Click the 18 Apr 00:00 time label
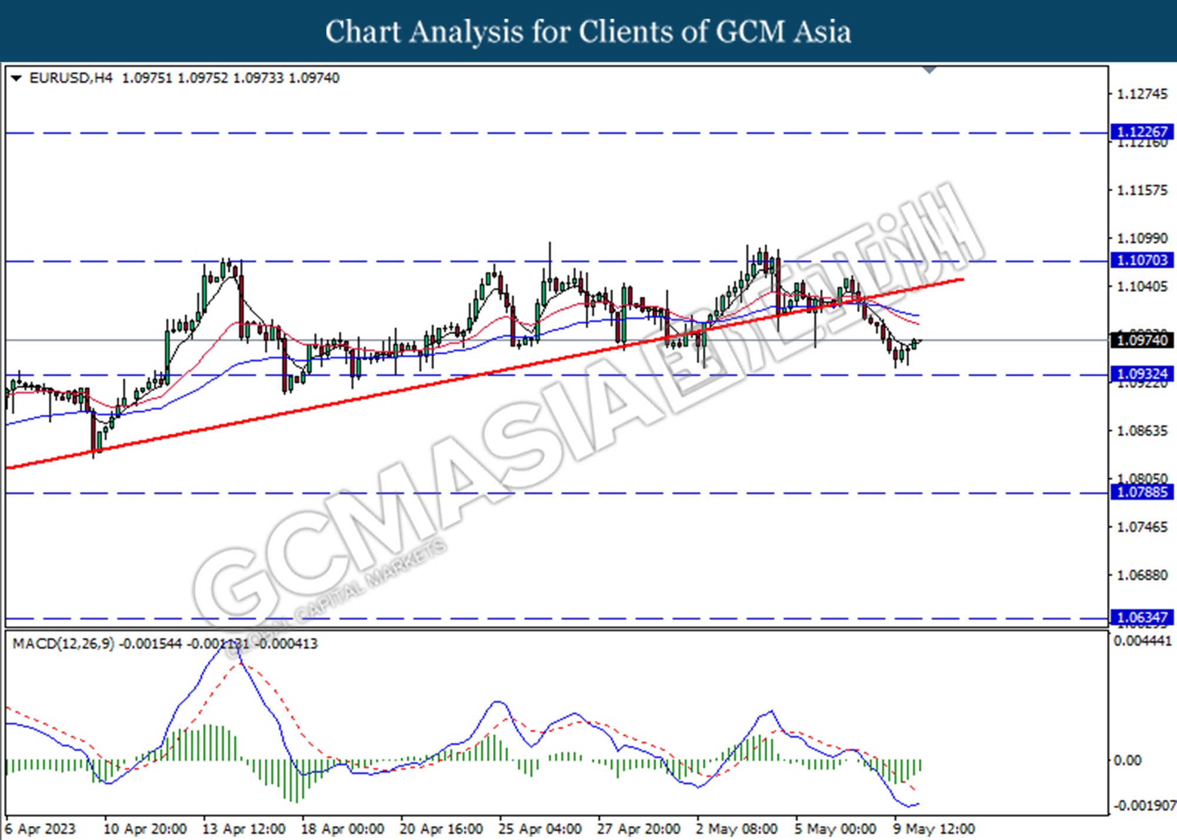1177x840 pixels. point(343,829)
